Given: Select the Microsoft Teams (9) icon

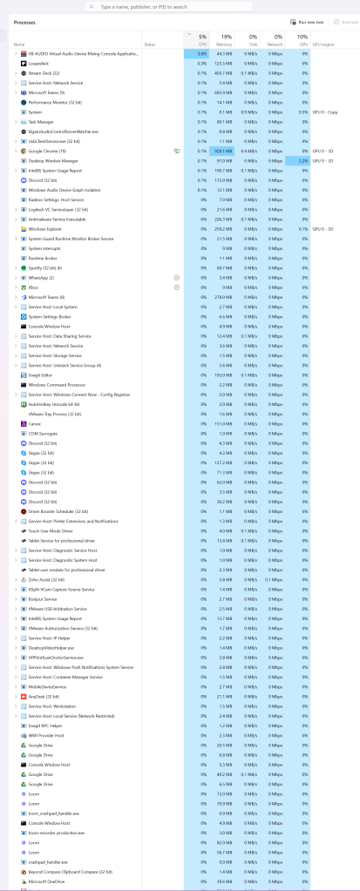Looking at the screenshot, I should click(24, 92).
